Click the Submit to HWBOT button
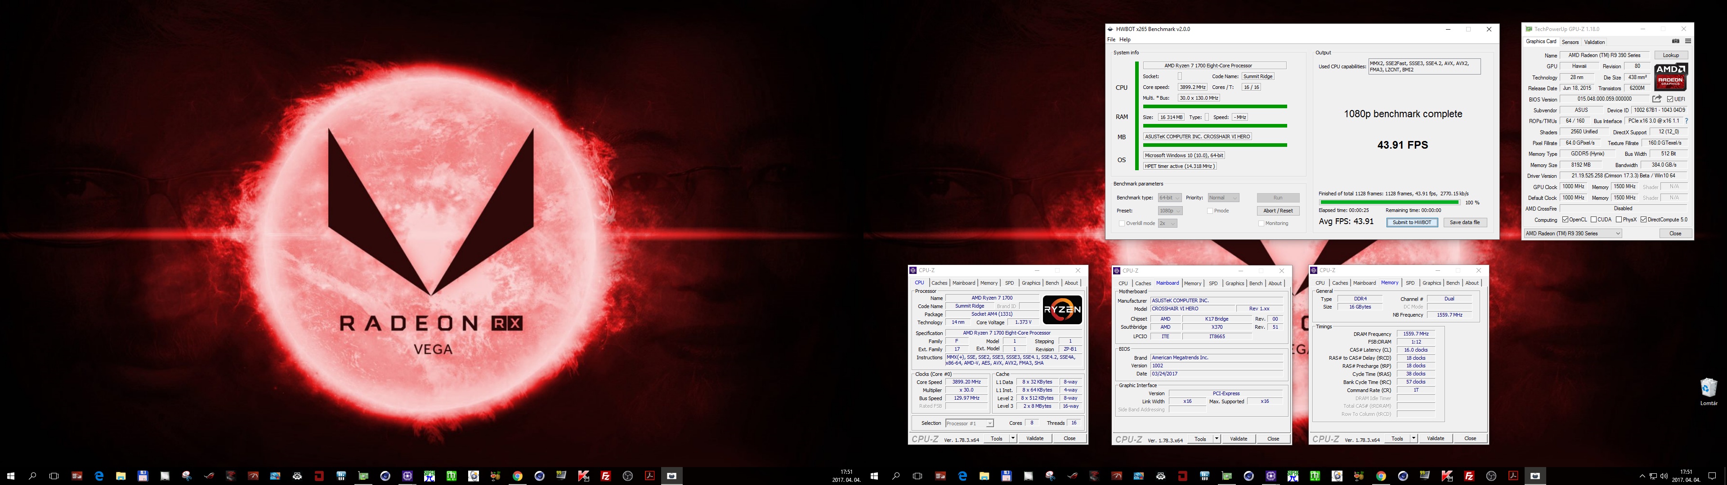This screenshot has width=1727, height=485. coord(1412,222)
